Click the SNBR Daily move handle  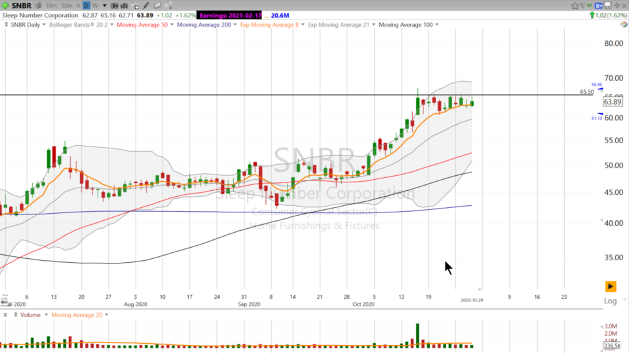click(x=6, y=24)
